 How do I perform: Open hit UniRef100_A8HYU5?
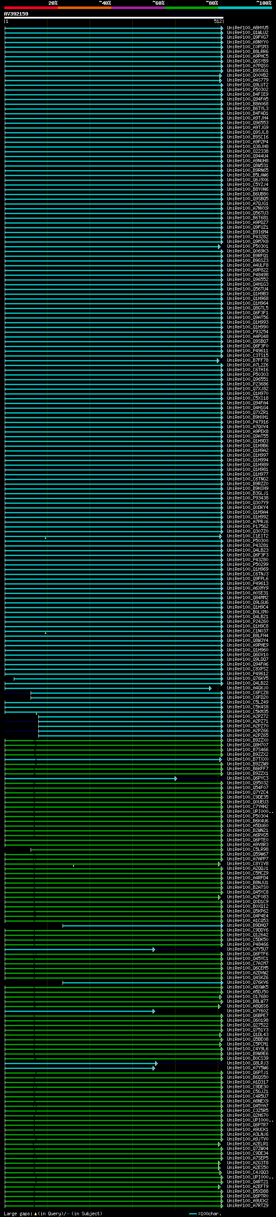pos(248,28)
